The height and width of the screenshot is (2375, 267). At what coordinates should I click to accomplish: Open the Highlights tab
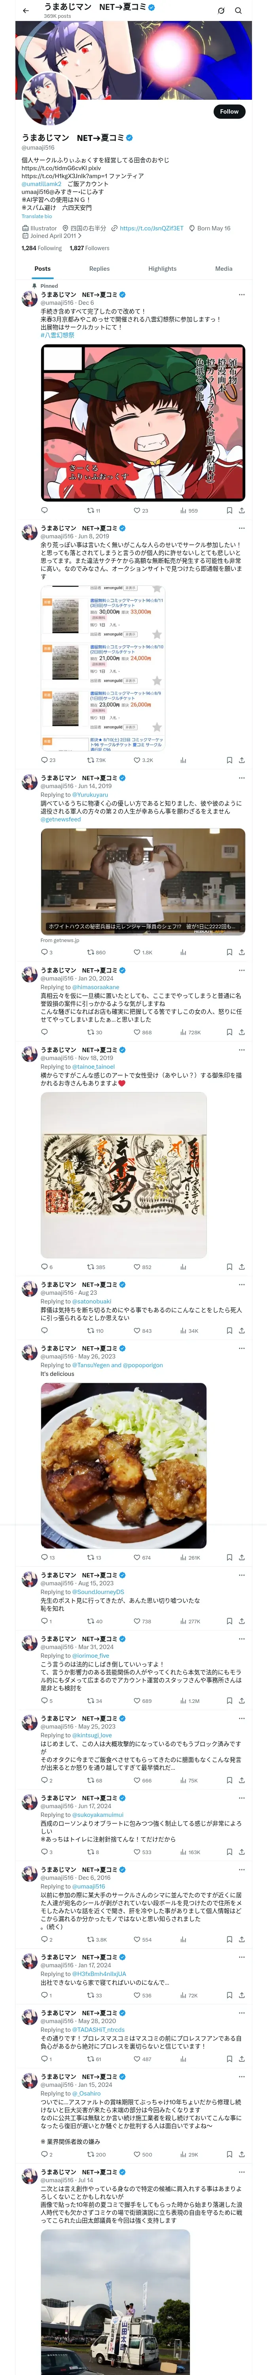tap(162, 268)
